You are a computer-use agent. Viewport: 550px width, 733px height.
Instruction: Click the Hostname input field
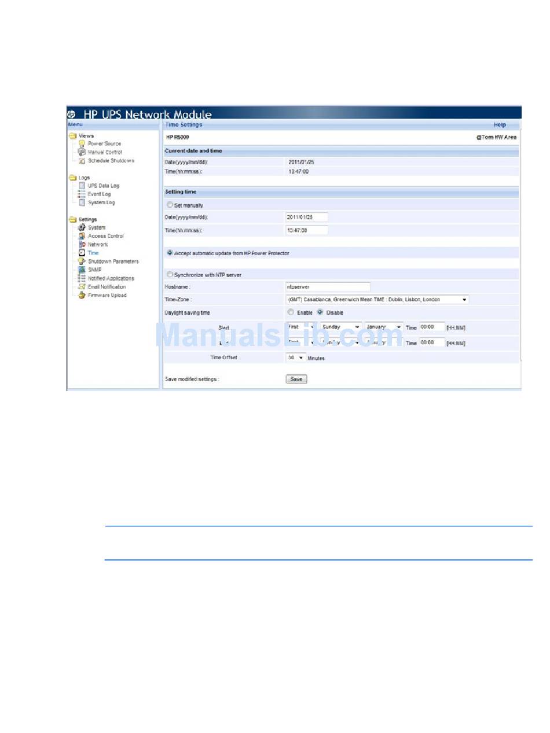pos(328,286)
